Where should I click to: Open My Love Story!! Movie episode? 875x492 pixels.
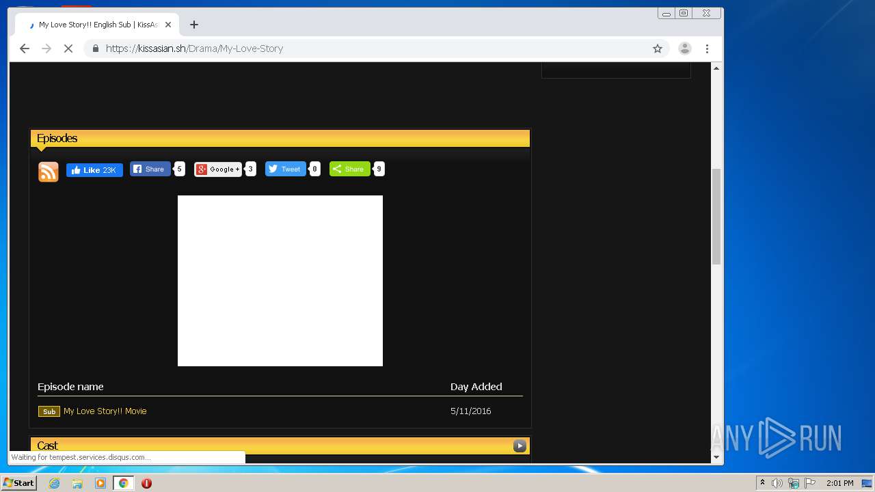[x=105, y=411]
